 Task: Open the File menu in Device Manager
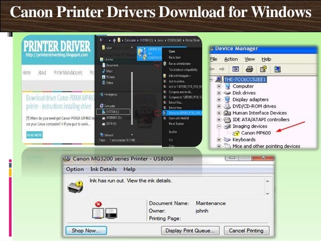[213, 59]
